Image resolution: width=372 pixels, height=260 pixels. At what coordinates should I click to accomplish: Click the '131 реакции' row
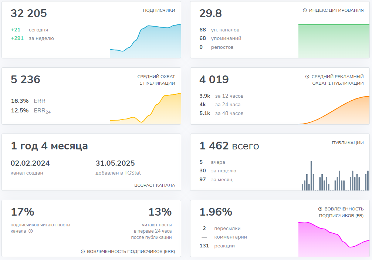click(217, 246)
